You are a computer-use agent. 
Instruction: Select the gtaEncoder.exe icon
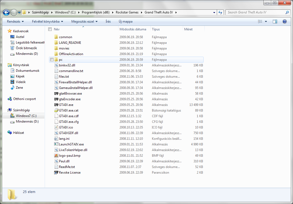56,99
